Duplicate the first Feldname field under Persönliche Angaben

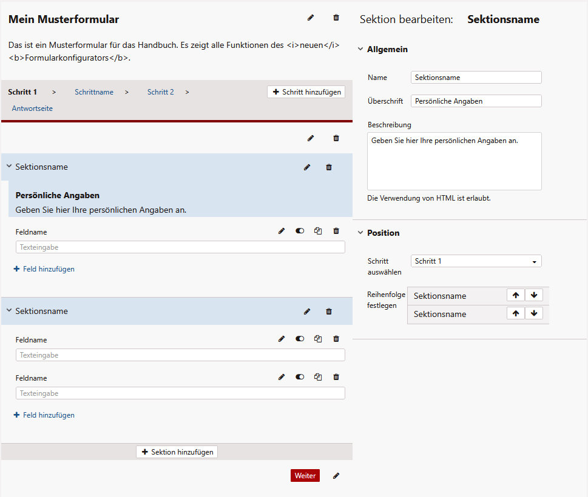click(x=318, y=231)
